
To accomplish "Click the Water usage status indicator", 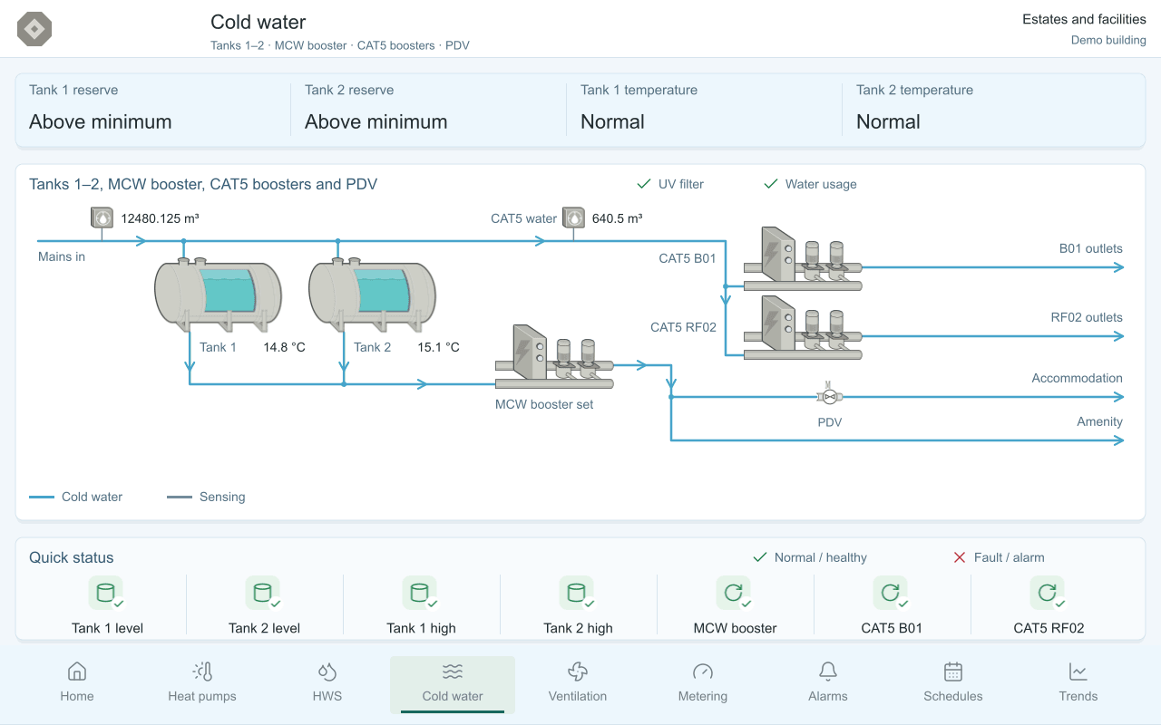I will pyautogui.click(x=810, y=184).
